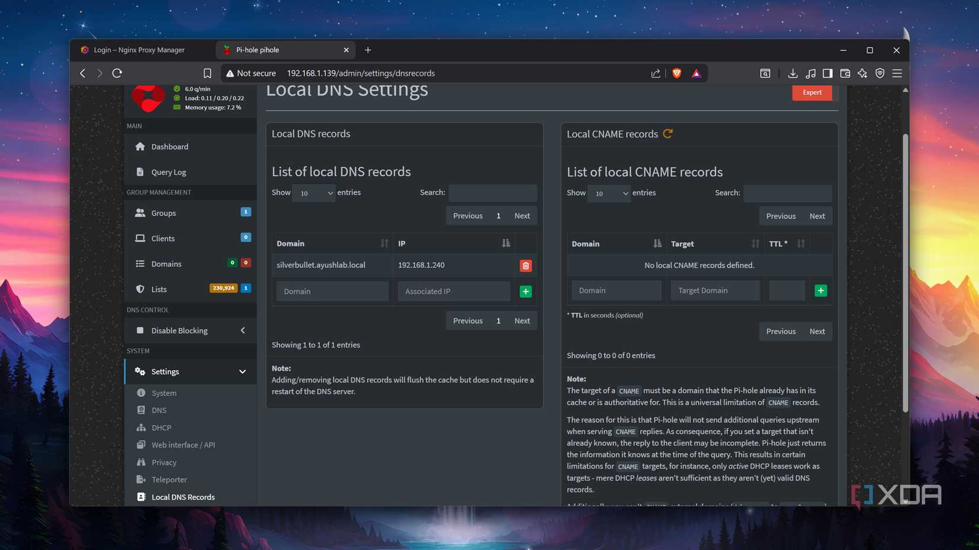Open the DNS records entries-per-page dropdown
The height and width of the screenshot is (550, 979).
314,193
